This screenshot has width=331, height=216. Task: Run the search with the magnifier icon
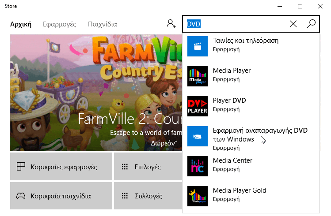pos(311,24)
